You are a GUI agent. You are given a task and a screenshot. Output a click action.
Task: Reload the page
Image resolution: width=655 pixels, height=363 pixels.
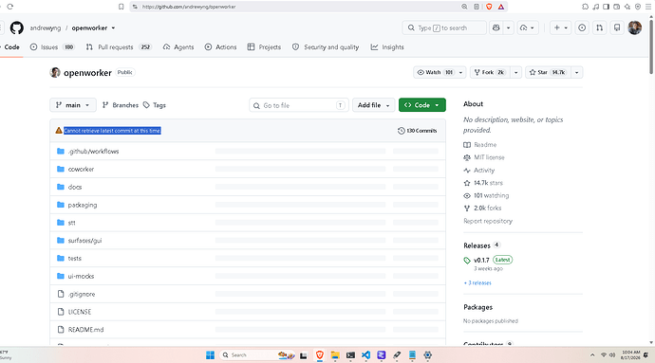[x=10, y=7]
